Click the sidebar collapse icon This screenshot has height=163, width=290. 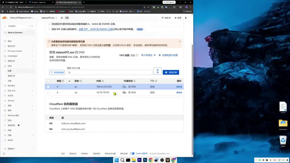(x=4, y=154)
